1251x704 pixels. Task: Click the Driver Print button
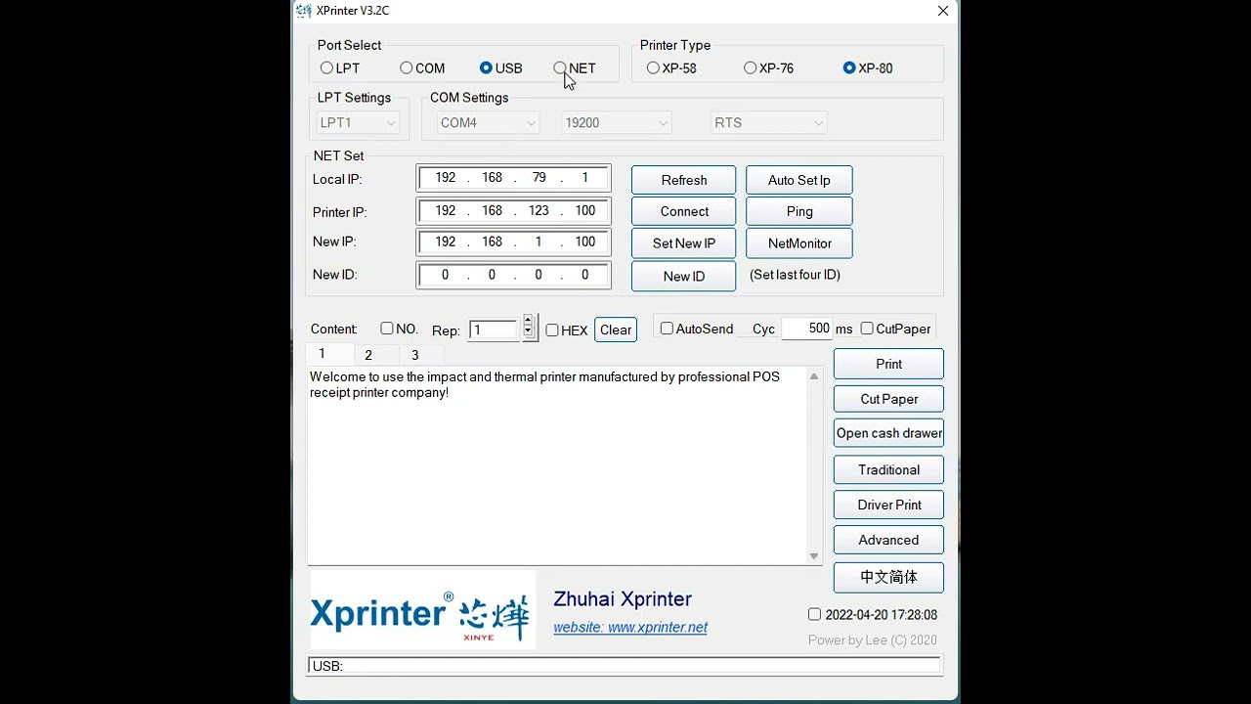(x=888, y=505)
